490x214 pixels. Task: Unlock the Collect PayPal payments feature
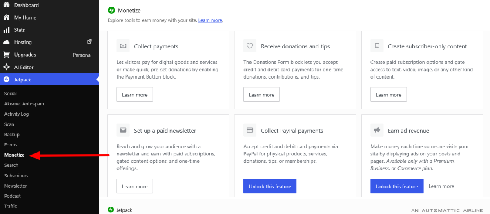(x=270, y=186)
